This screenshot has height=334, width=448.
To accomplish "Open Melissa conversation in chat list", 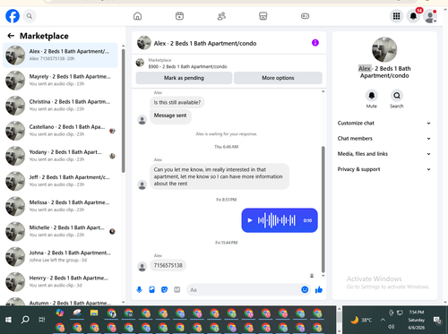I will coord(60,206).
